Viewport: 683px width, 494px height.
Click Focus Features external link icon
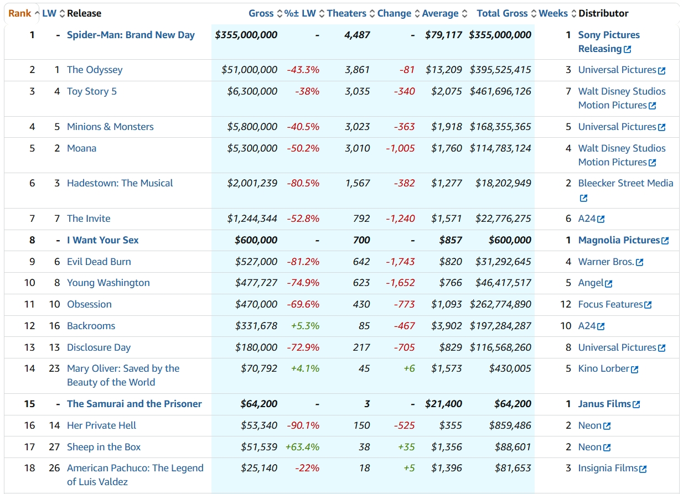648,305
